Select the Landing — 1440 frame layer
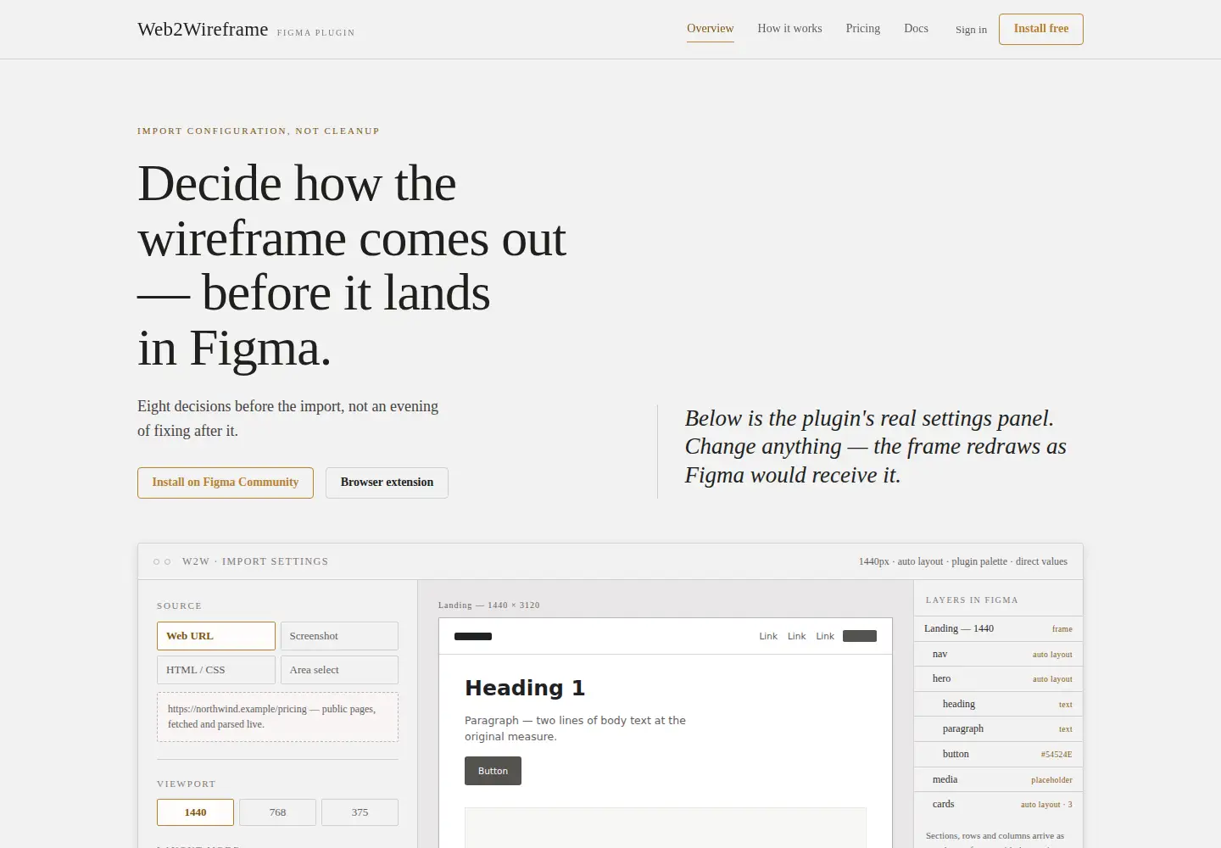The height and width of the screenshot is (848, 1221). click(x=998, y=628)
